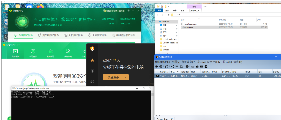Screen dimensions: 281x120
Task: Open 系统修复 in 360安全卫士
Action: point(68,53)
